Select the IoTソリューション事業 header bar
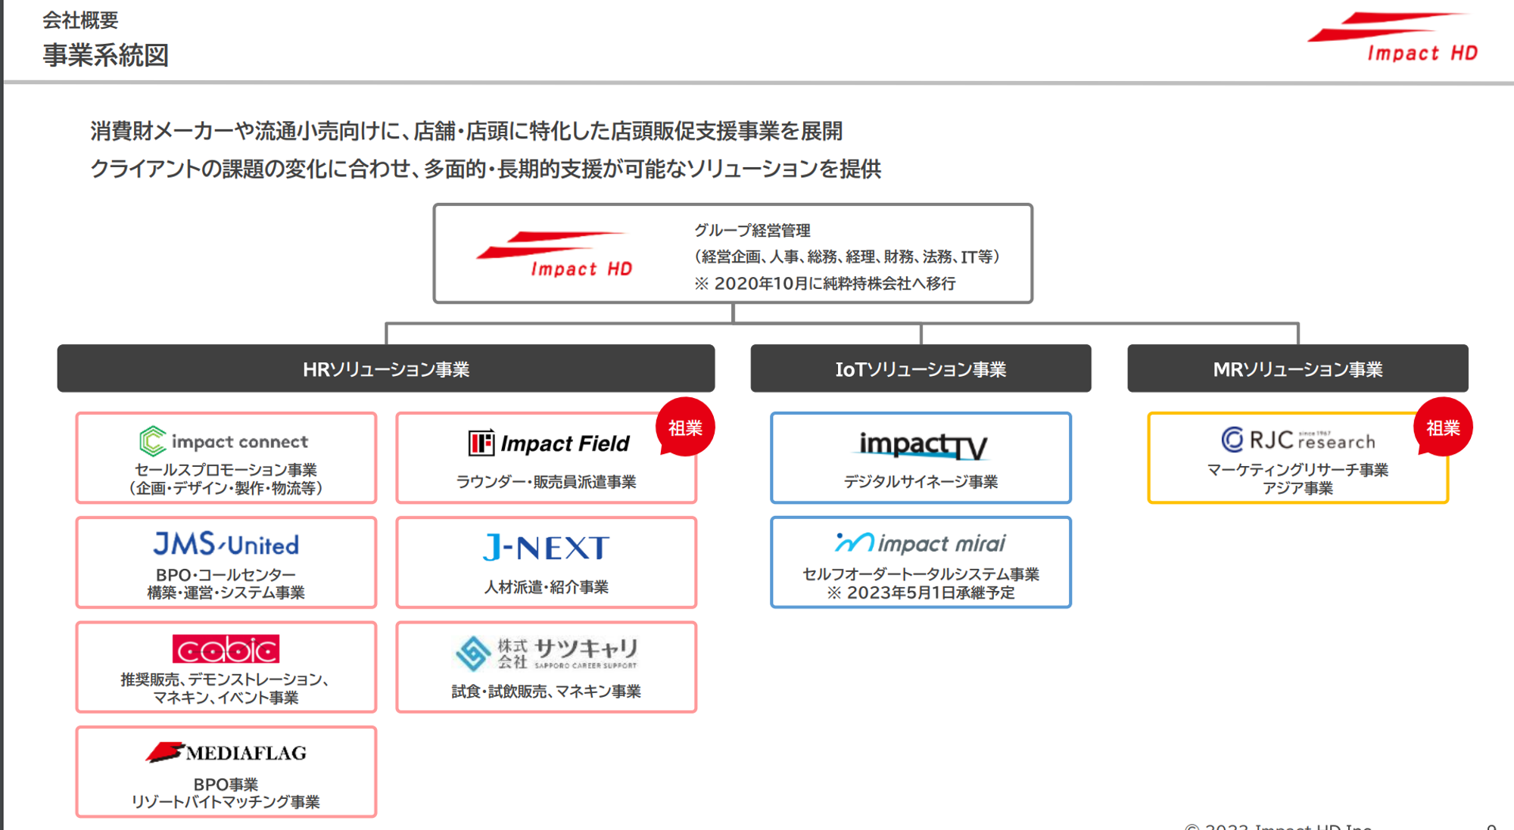This screenshot has width=1514, height=830. [921, 369]
